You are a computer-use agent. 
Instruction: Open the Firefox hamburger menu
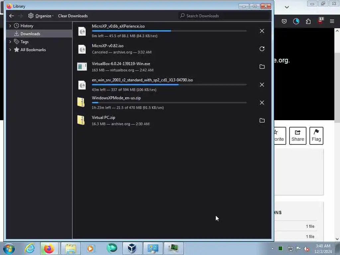tap(332, 21)
